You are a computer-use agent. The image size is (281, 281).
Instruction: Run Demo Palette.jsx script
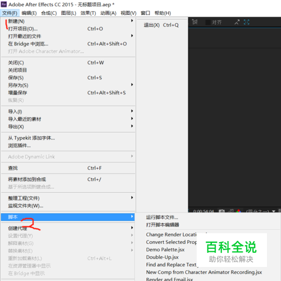[x=165, y=250]
